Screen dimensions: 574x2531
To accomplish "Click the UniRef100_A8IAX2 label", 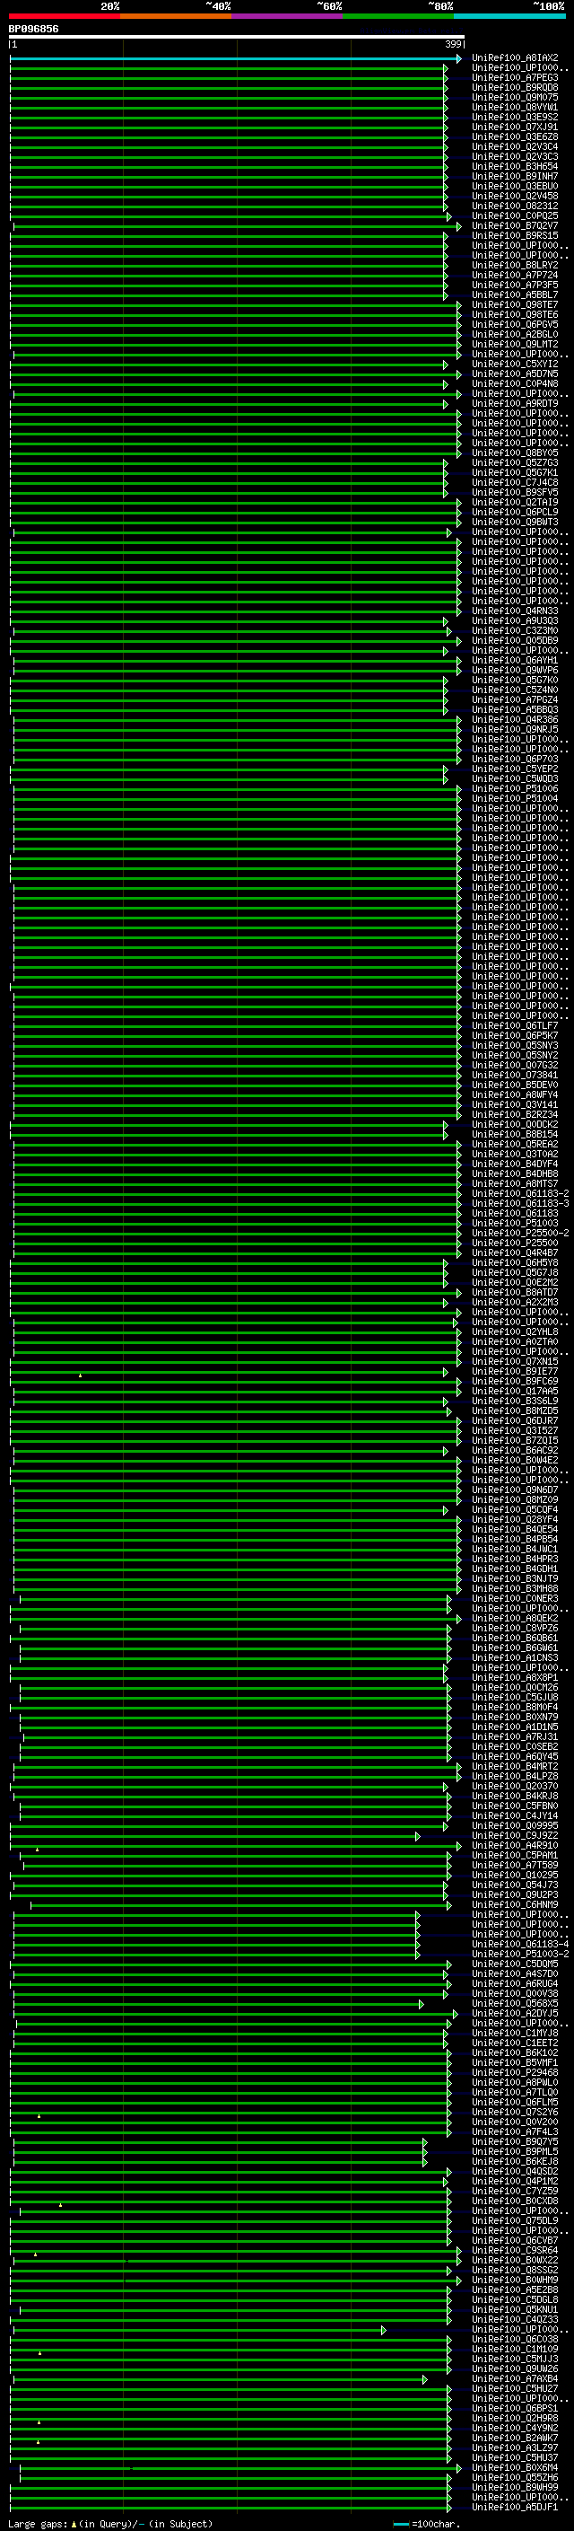I will coord(515,58).
